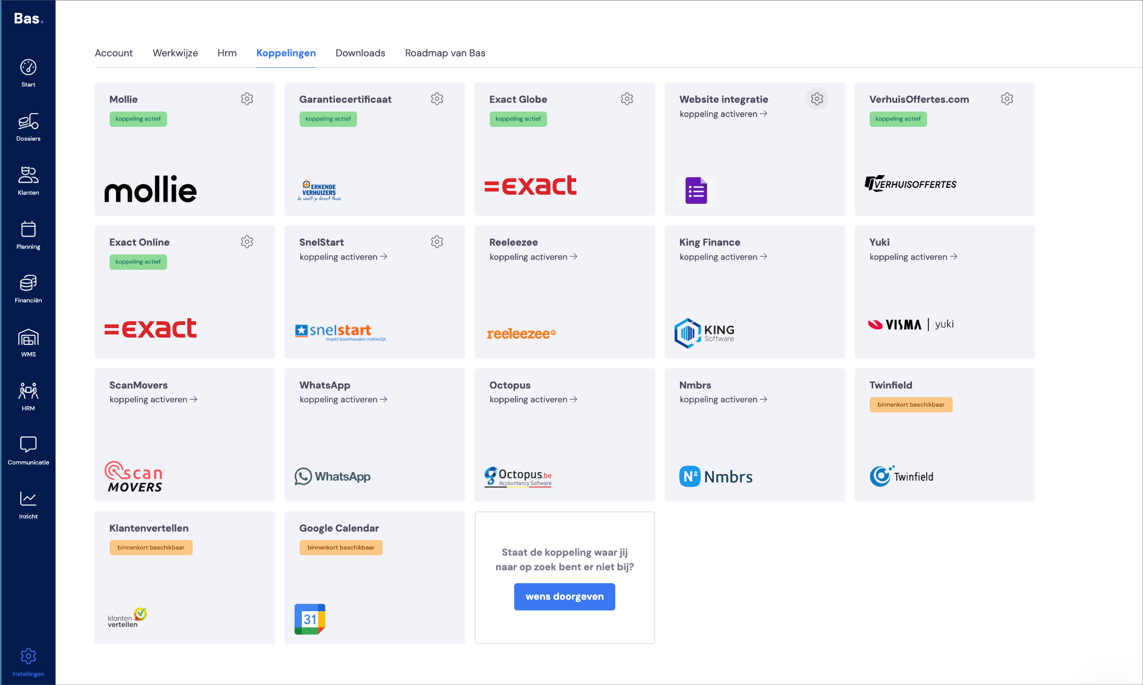This screenshot has height=685, width=1143.
Task: Open HRM section in sidebar
Action: pos(28,397)
